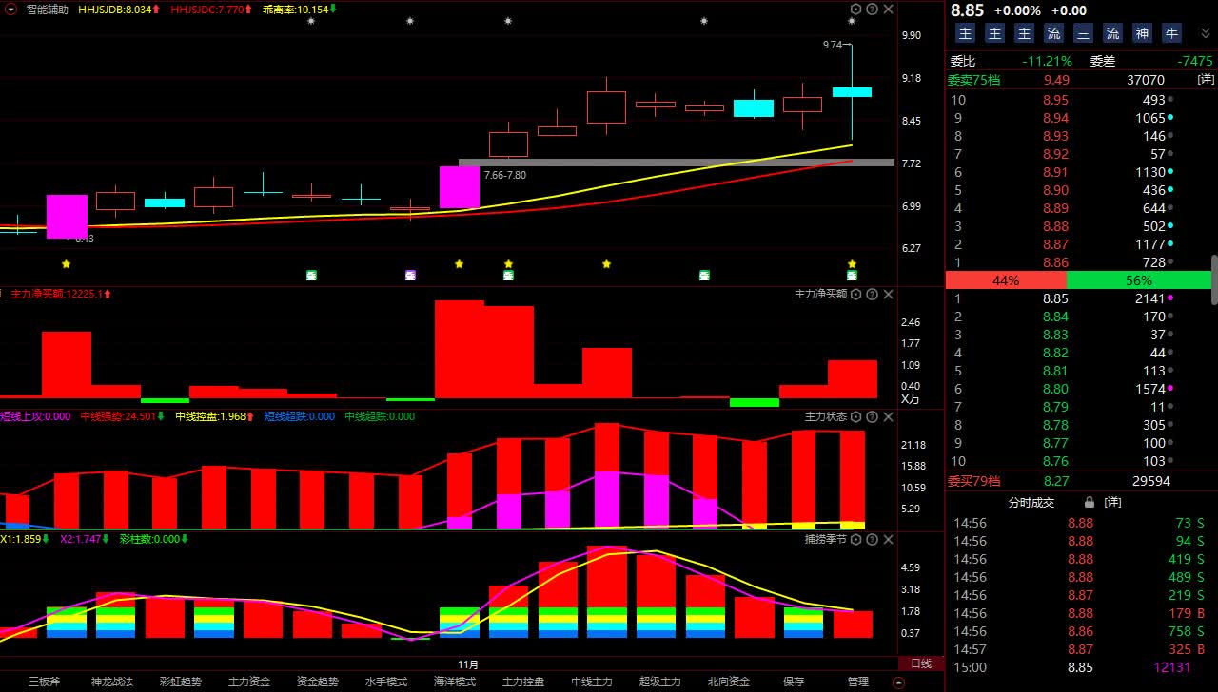Click the sun marker above the 9.74 candle

[x=852, y=21]
